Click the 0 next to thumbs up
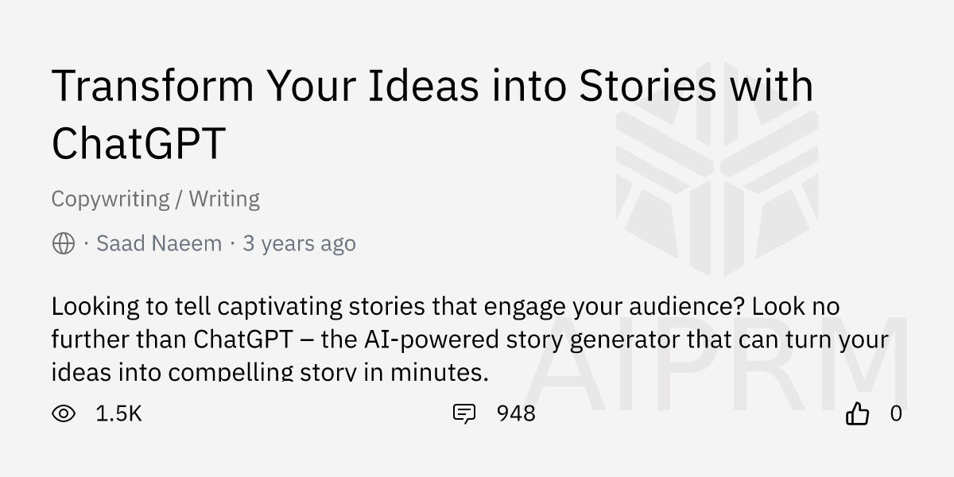The width and height of the screenshot is (954, 477). [894, 413]
